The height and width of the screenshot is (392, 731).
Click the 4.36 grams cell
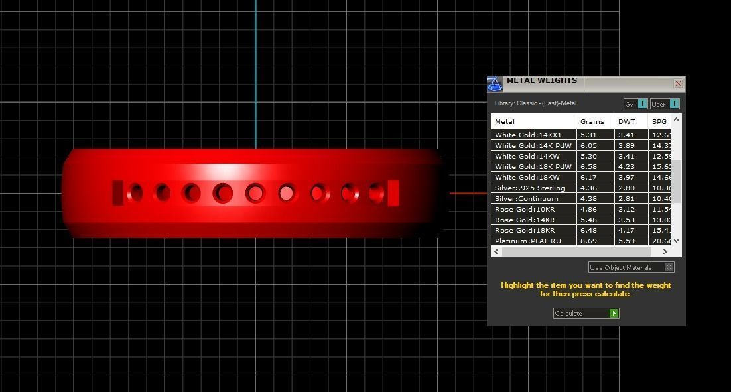[595, 188]
